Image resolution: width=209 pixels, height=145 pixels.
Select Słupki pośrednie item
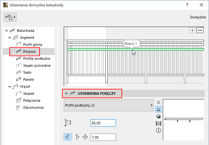(37, 66)
